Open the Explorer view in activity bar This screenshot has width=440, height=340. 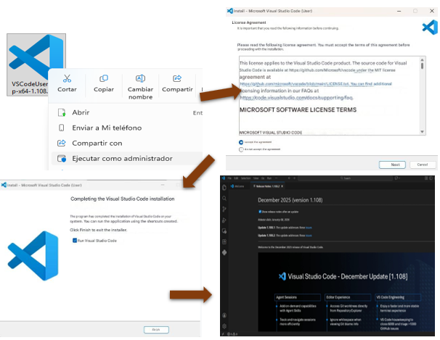(x=224, y=188)
